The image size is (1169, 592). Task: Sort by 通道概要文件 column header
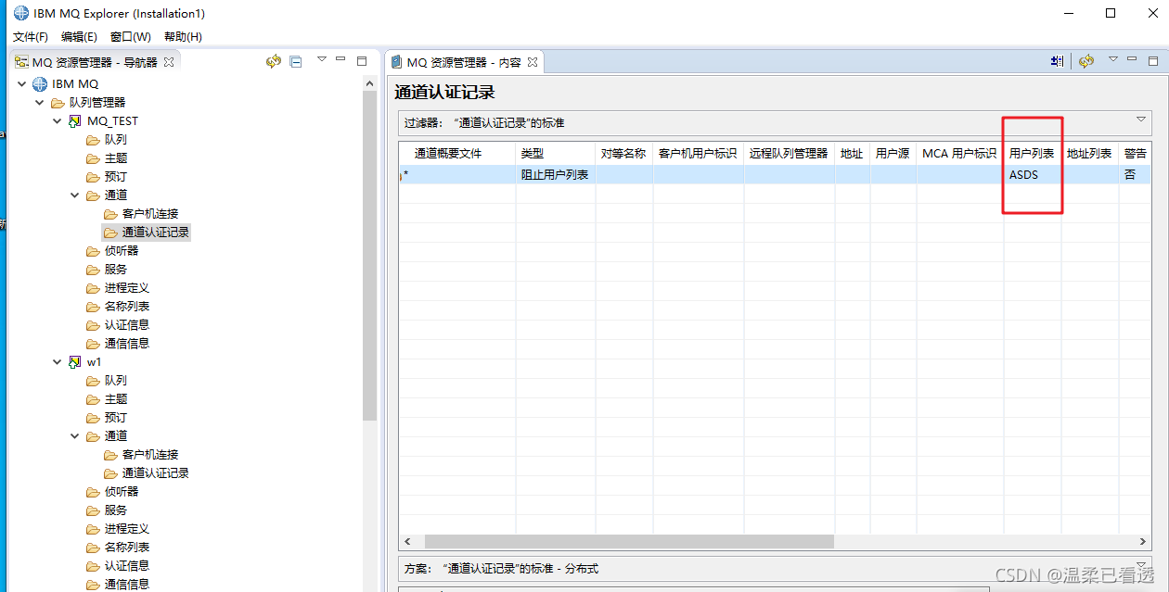click(x=457, y=154)
